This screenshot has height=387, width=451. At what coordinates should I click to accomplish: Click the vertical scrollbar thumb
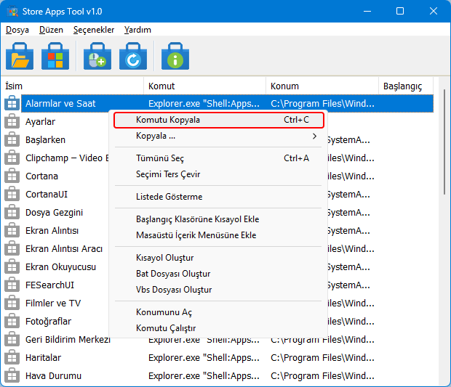pyautogui.click(x=444, y=142)
